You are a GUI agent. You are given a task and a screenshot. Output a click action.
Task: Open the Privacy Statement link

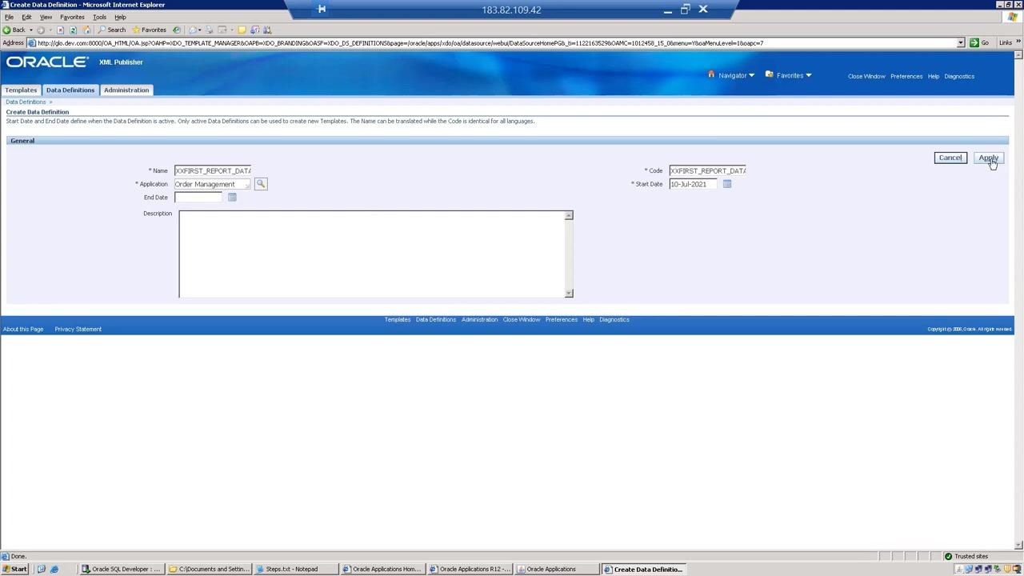click(78, 329)
